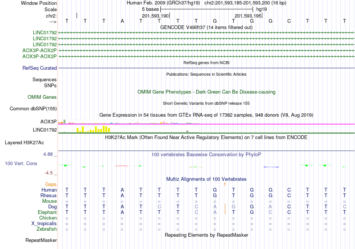The image size is (355, 249).
Task: Click the GENCODE V49lift37 track title
Action: coord(206,27)
